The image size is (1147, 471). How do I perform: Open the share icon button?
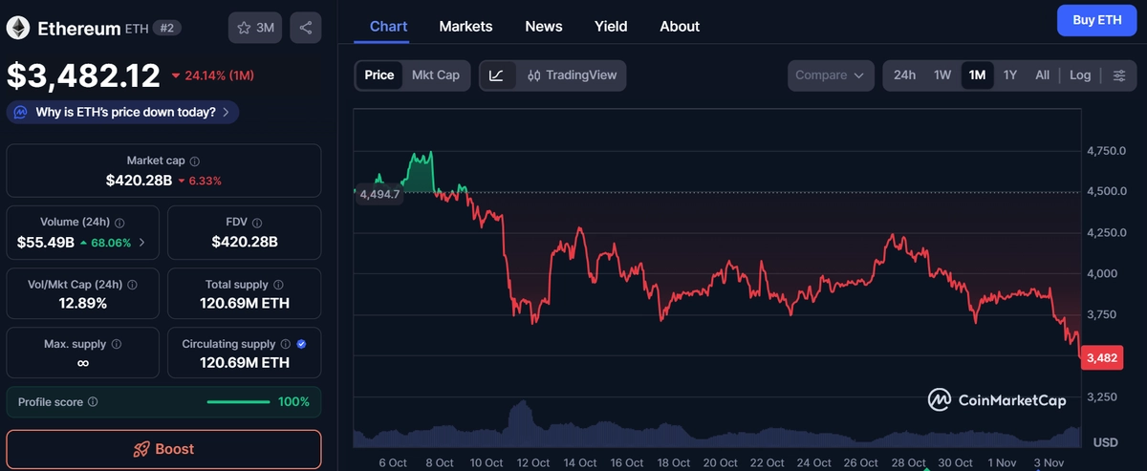[x=306, y=28]
